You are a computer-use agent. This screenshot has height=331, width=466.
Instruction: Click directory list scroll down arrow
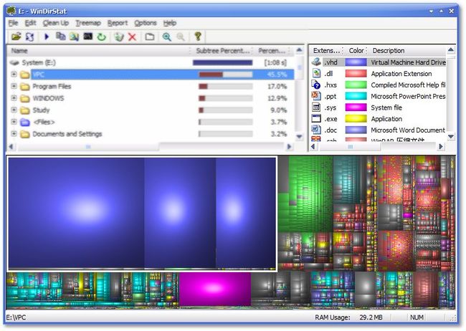click(299, 137)
